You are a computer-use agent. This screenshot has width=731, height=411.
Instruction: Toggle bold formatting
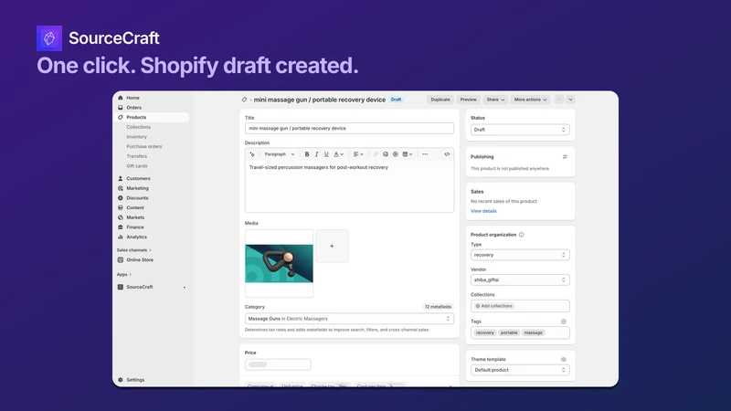pos(307,154)
